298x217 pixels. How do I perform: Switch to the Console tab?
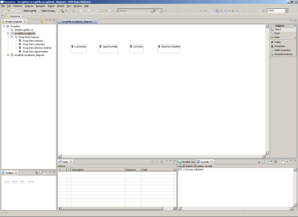pyautogui.click(x=205, y=162)
